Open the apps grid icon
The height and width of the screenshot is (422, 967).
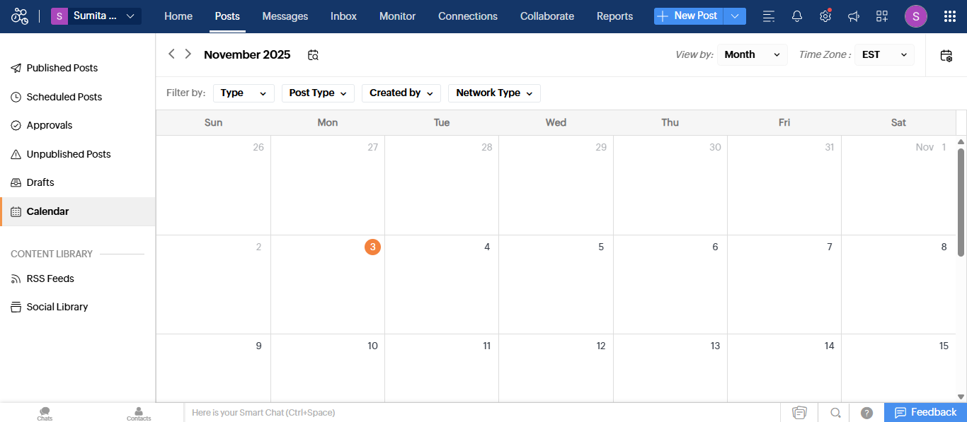[949, 16]
